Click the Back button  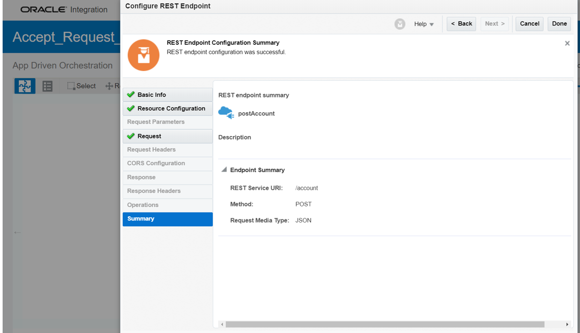click(461, 24)
